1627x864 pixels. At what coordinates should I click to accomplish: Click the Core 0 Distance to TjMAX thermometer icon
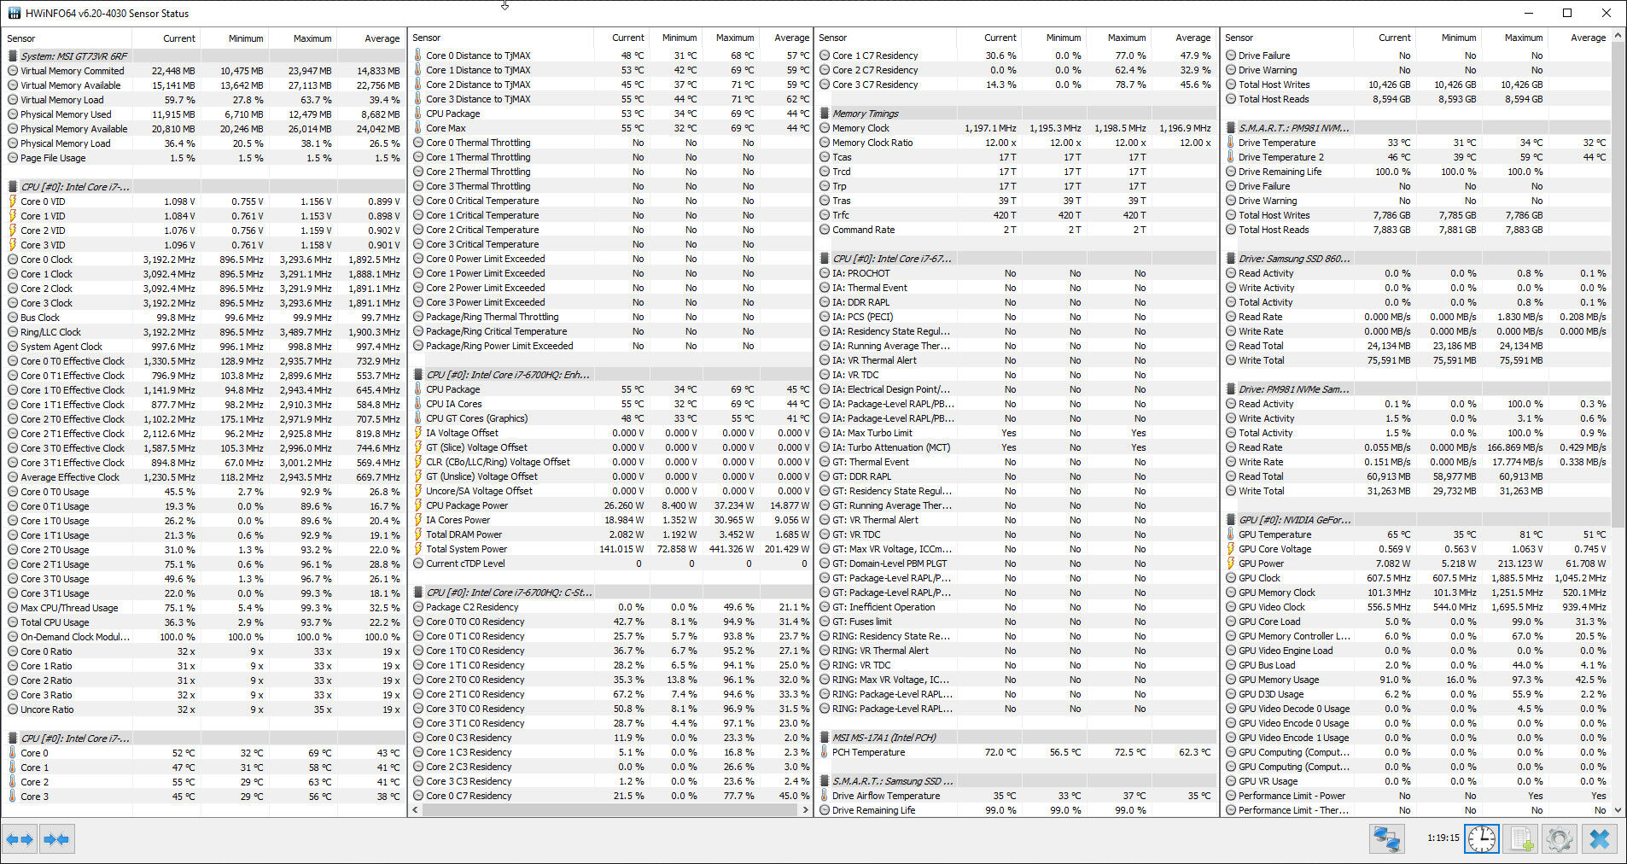(x=418, y=55)
